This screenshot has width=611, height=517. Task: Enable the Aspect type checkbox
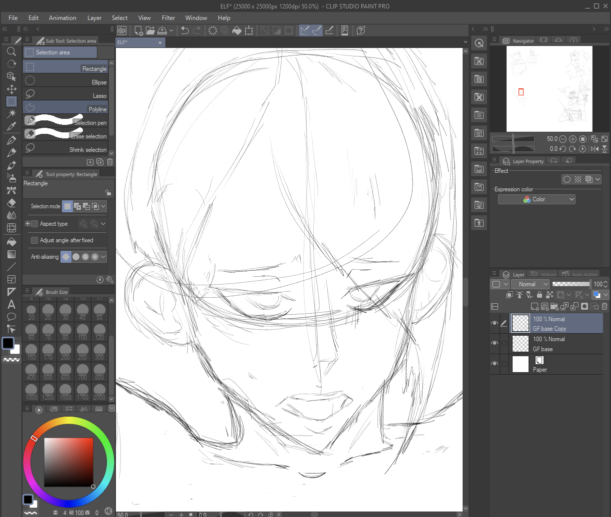point(34,224)
